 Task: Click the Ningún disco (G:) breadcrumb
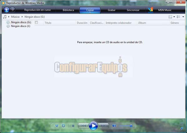pyautogui.click(x=35, y=17)
